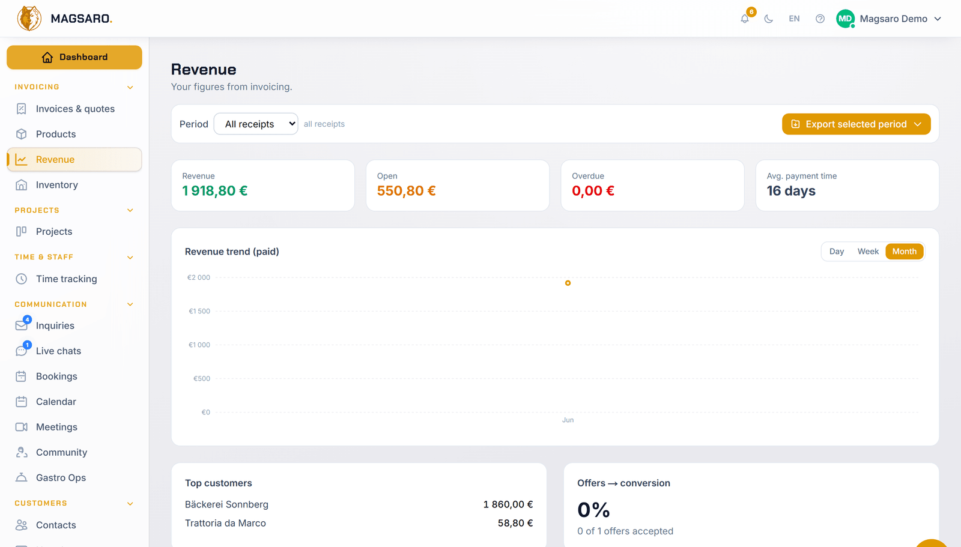Screen dimensions: 961x547
Task: Switch chart to Day view
Action: pyautogui.click(x=837, y=252)
